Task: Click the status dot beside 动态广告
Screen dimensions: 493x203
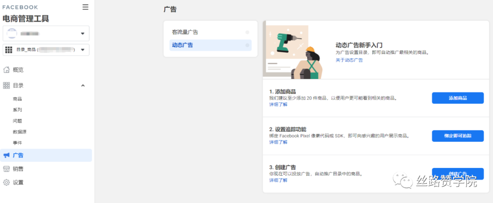Action: 247,45
